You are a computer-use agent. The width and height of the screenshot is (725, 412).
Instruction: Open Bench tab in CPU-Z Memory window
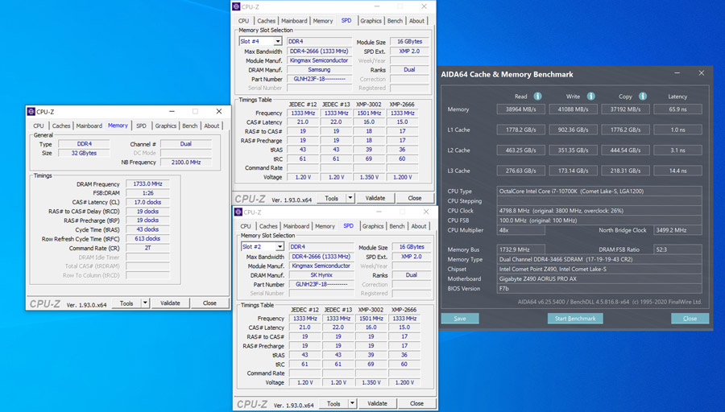pyautogui.click(x=189, y=126)
